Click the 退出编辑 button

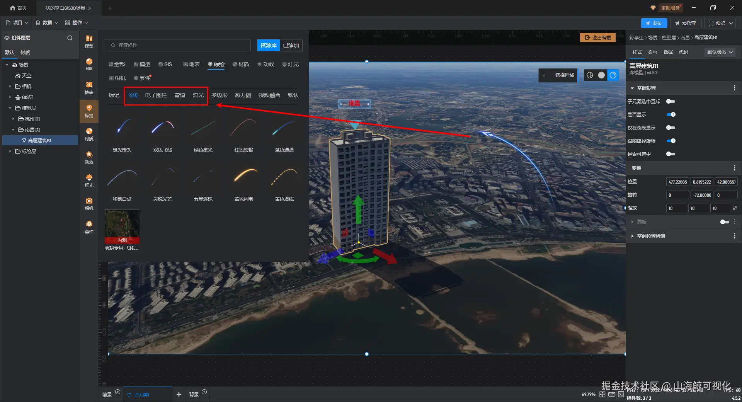[598, 37]
